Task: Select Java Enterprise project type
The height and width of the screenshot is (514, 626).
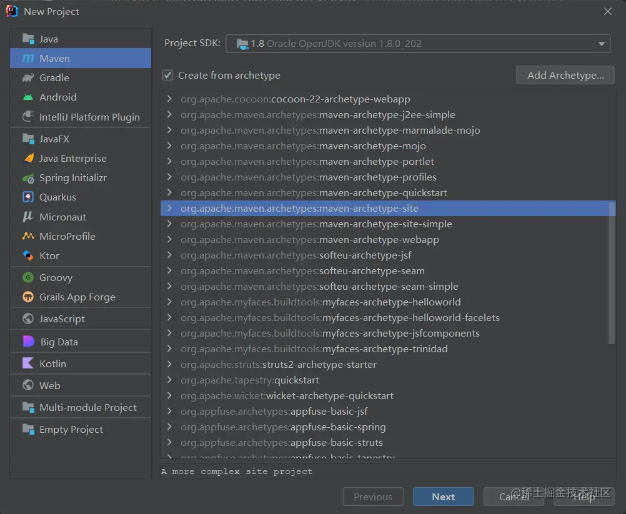Action: pyautogui.click(x=72, y=159)
